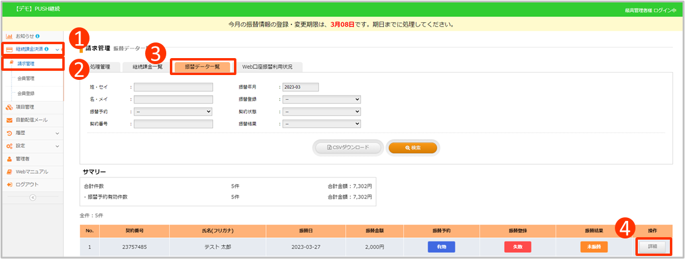Click the 管理者 user icon
Screen dimensions: 685x259
pos(10,159)
